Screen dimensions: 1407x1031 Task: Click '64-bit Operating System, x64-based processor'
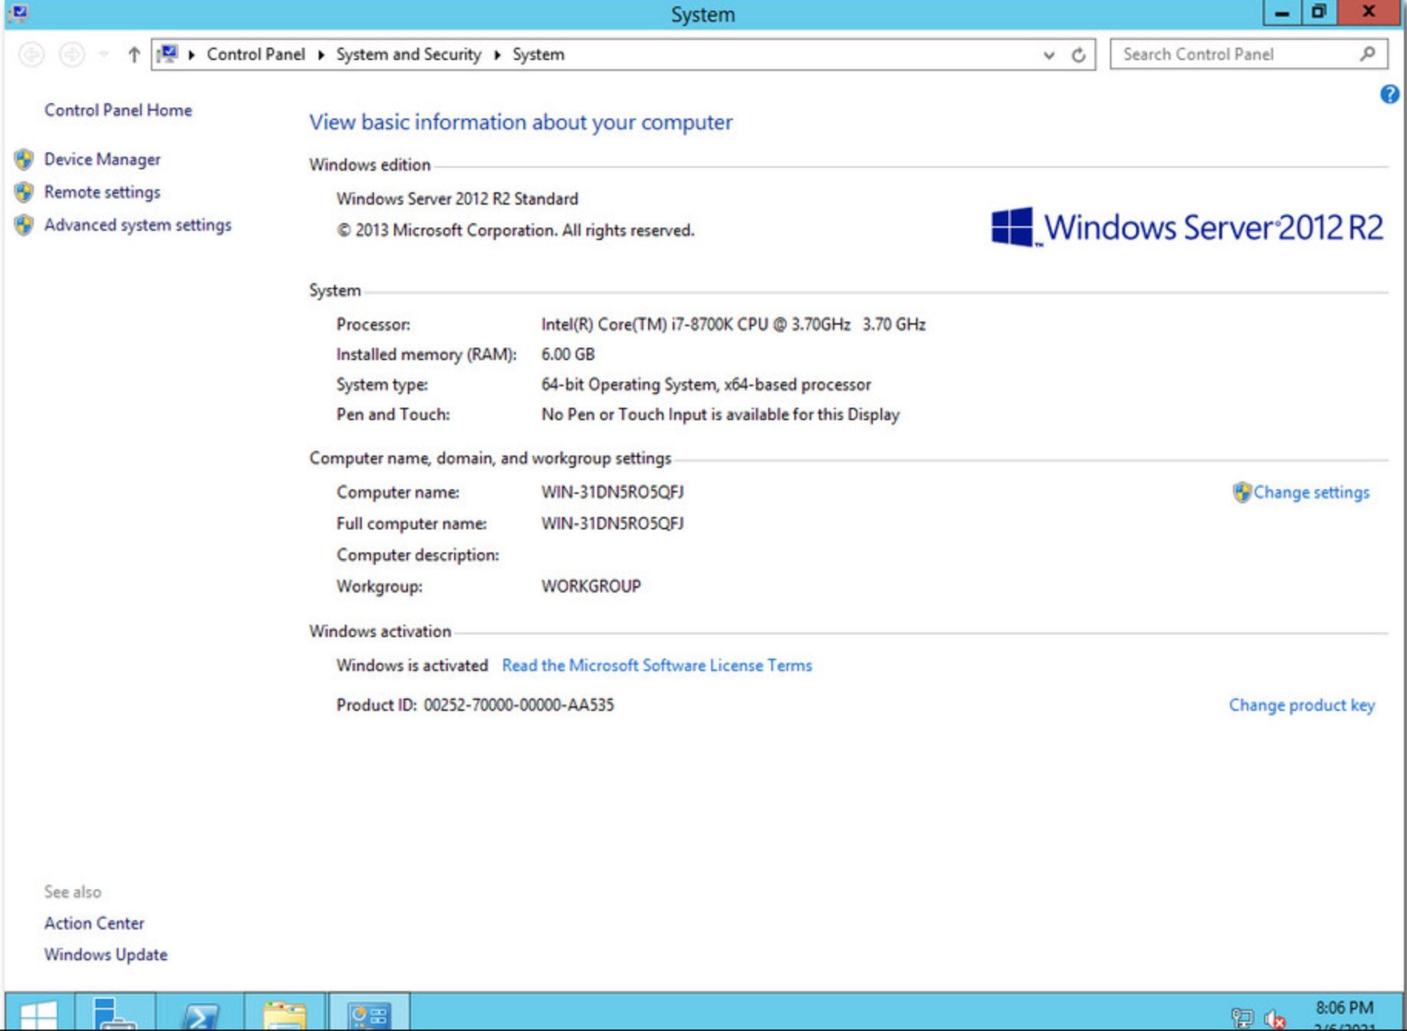click(x=706, y=385)
